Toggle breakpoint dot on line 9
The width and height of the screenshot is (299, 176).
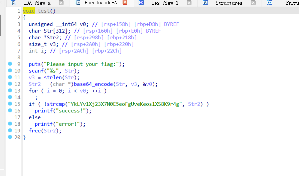(10, 64)
